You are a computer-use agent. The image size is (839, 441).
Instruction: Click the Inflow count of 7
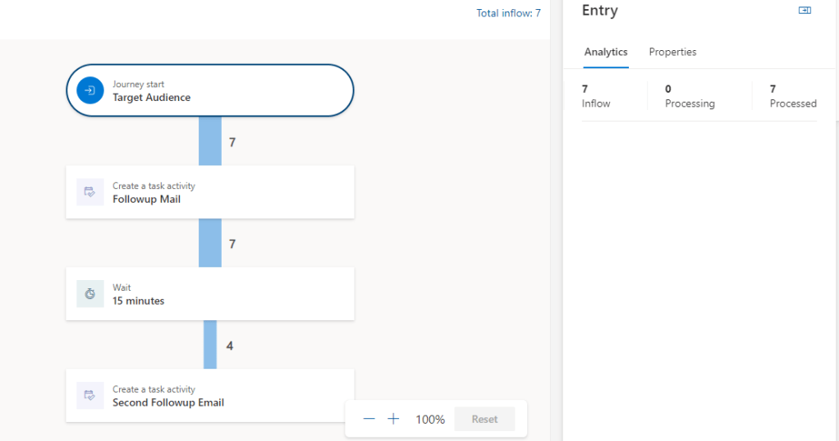pyautogui.click(x=585, y=89)
